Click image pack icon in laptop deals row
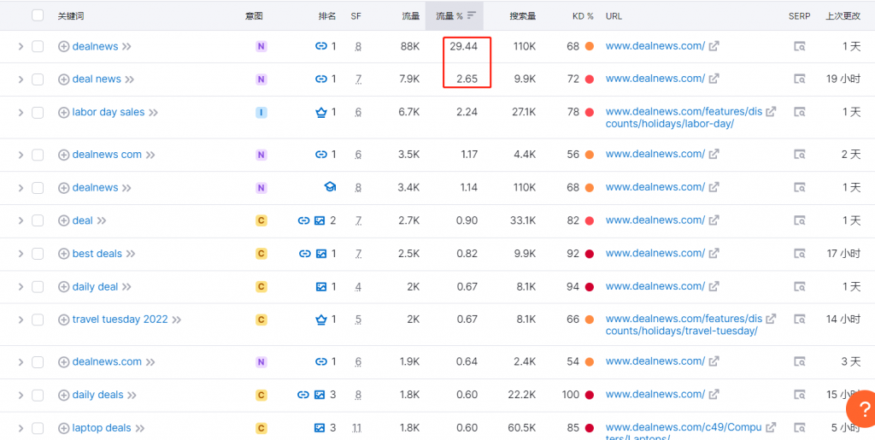 (x=320, y=428)
